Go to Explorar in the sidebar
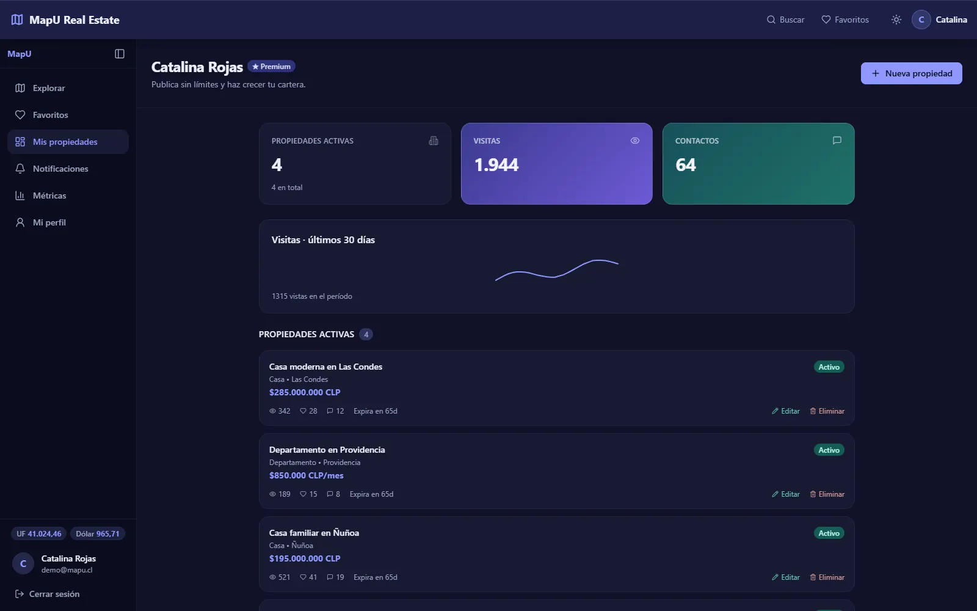The height and width of the screenshot is (611, 977). coord(68,88)
